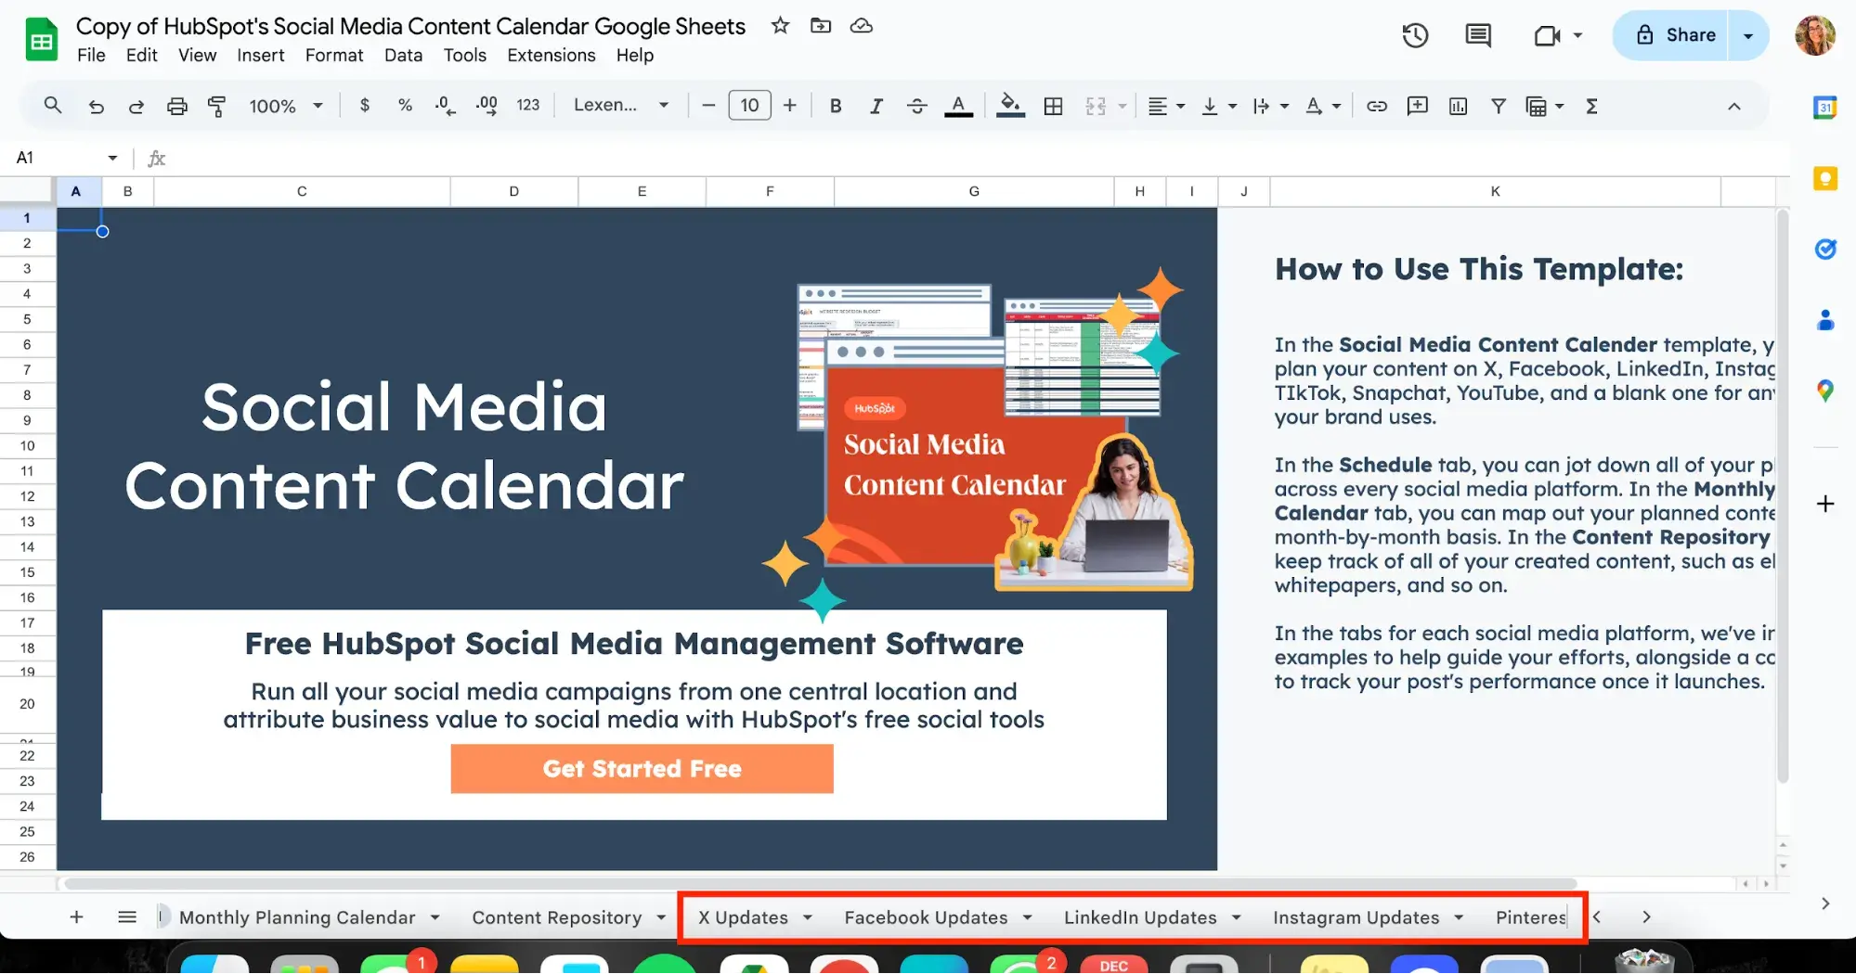Viewport: 1856px width, 974px height.
Task: Open Google Calendar from the side panel
Action: (1824, 107)
